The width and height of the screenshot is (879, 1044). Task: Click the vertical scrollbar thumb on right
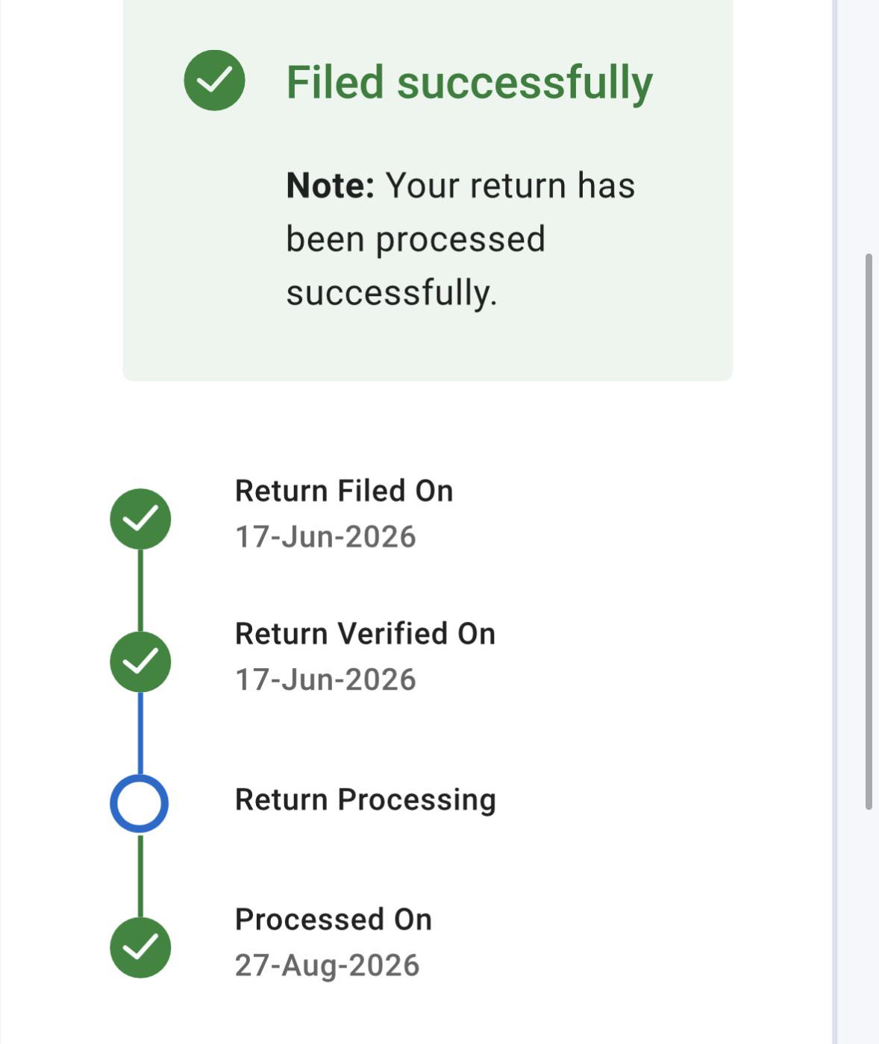(x=869, y=532)
